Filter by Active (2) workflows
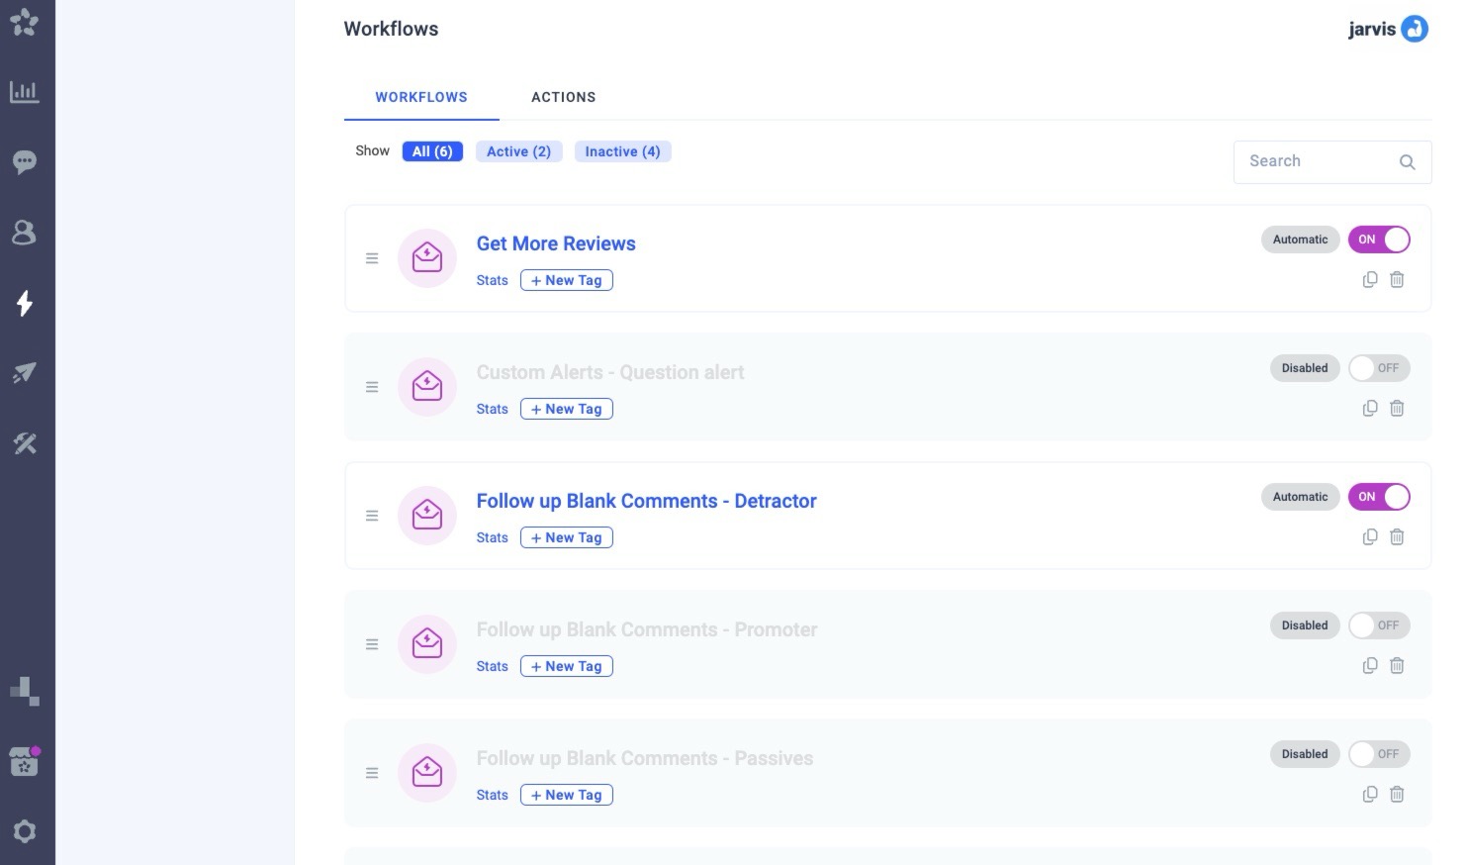The height and width of the screenshot is (865, 1466). click(518, 151)
